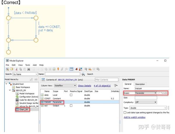Screen dimensions: 175x134
Task: Click the Delete X toolbar icon
Action: point(29,69)
